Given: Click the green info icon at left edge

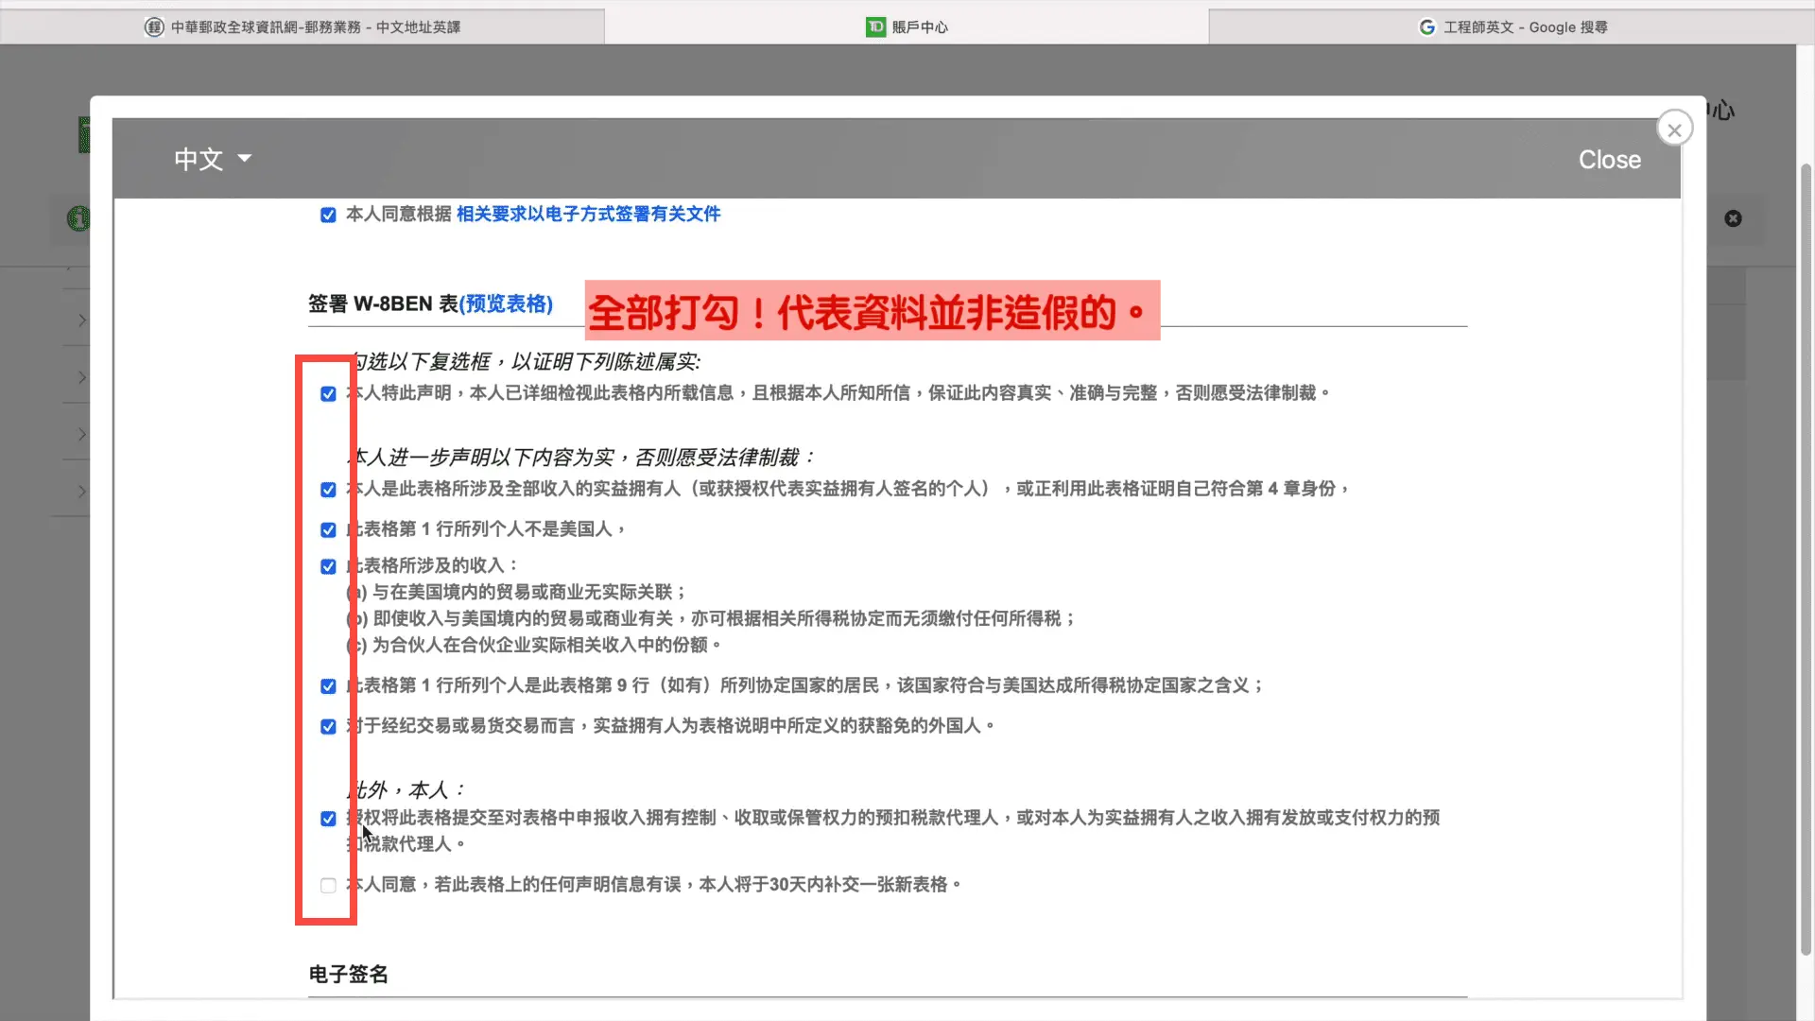Looking at the screenshot, I should [78, 218].
